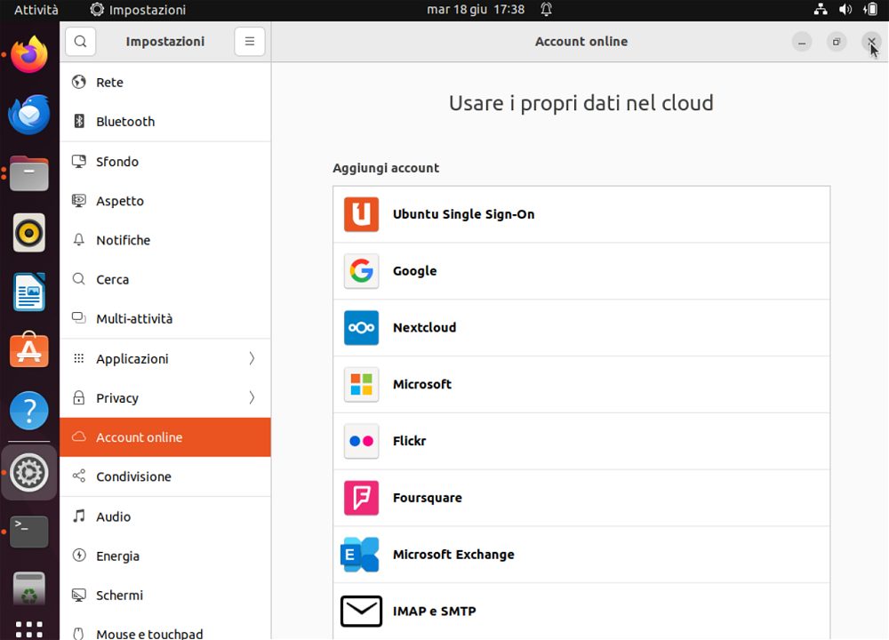Image resolution: width=889 pixels, height=640 pixels.
Task: Click the Microsoft logo icon
Action: click(x=361, y=384)
